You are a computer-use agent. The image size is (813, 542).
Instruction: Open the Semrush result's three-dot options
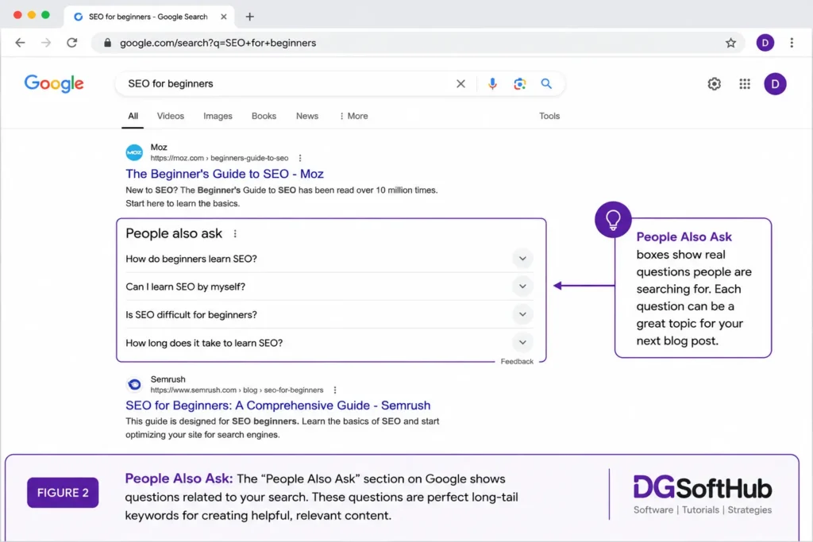335,390
